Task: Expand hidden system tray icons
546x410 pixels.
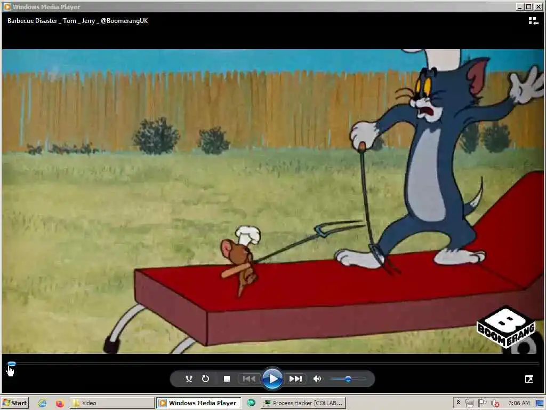Action: coord(458,403)
